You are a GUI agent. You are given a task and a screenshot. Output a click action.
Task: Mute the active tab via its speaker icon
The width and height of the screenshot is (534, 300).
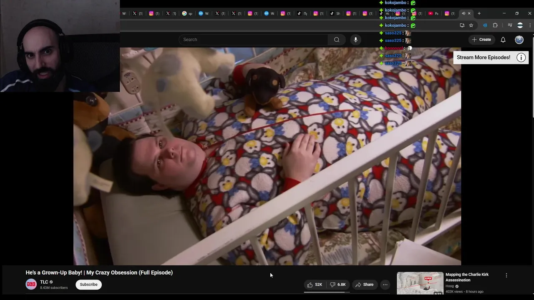click(x=463, y=13)
